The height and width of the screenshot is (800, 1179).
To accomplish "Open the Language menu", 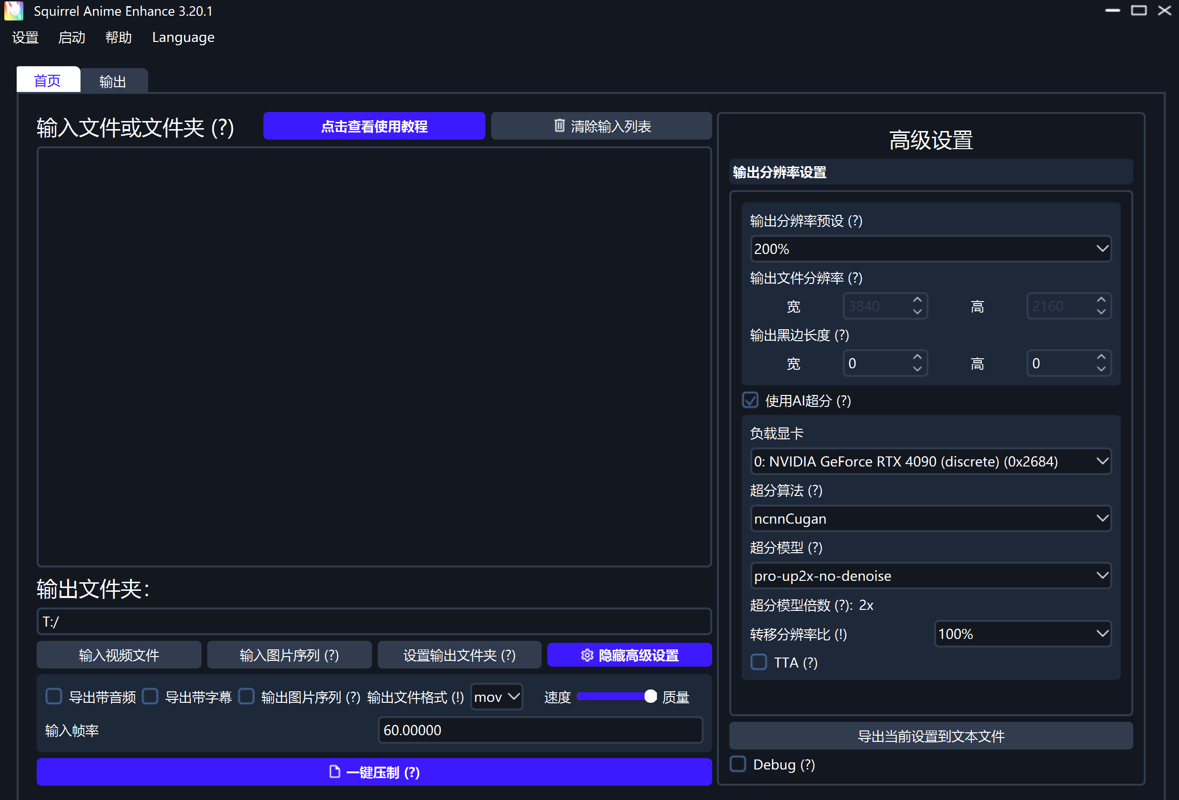I will 183,38.
